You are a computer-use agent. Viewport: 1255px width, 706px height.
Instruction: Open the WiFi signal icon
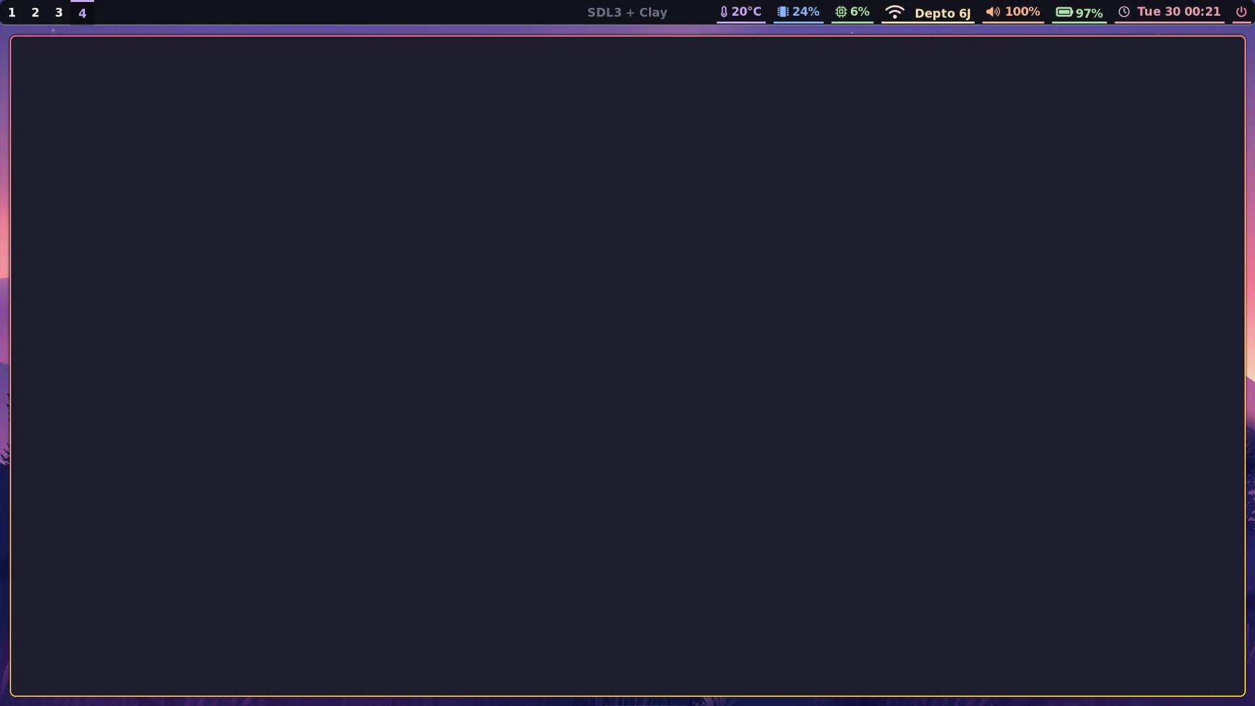click(895, 12)
